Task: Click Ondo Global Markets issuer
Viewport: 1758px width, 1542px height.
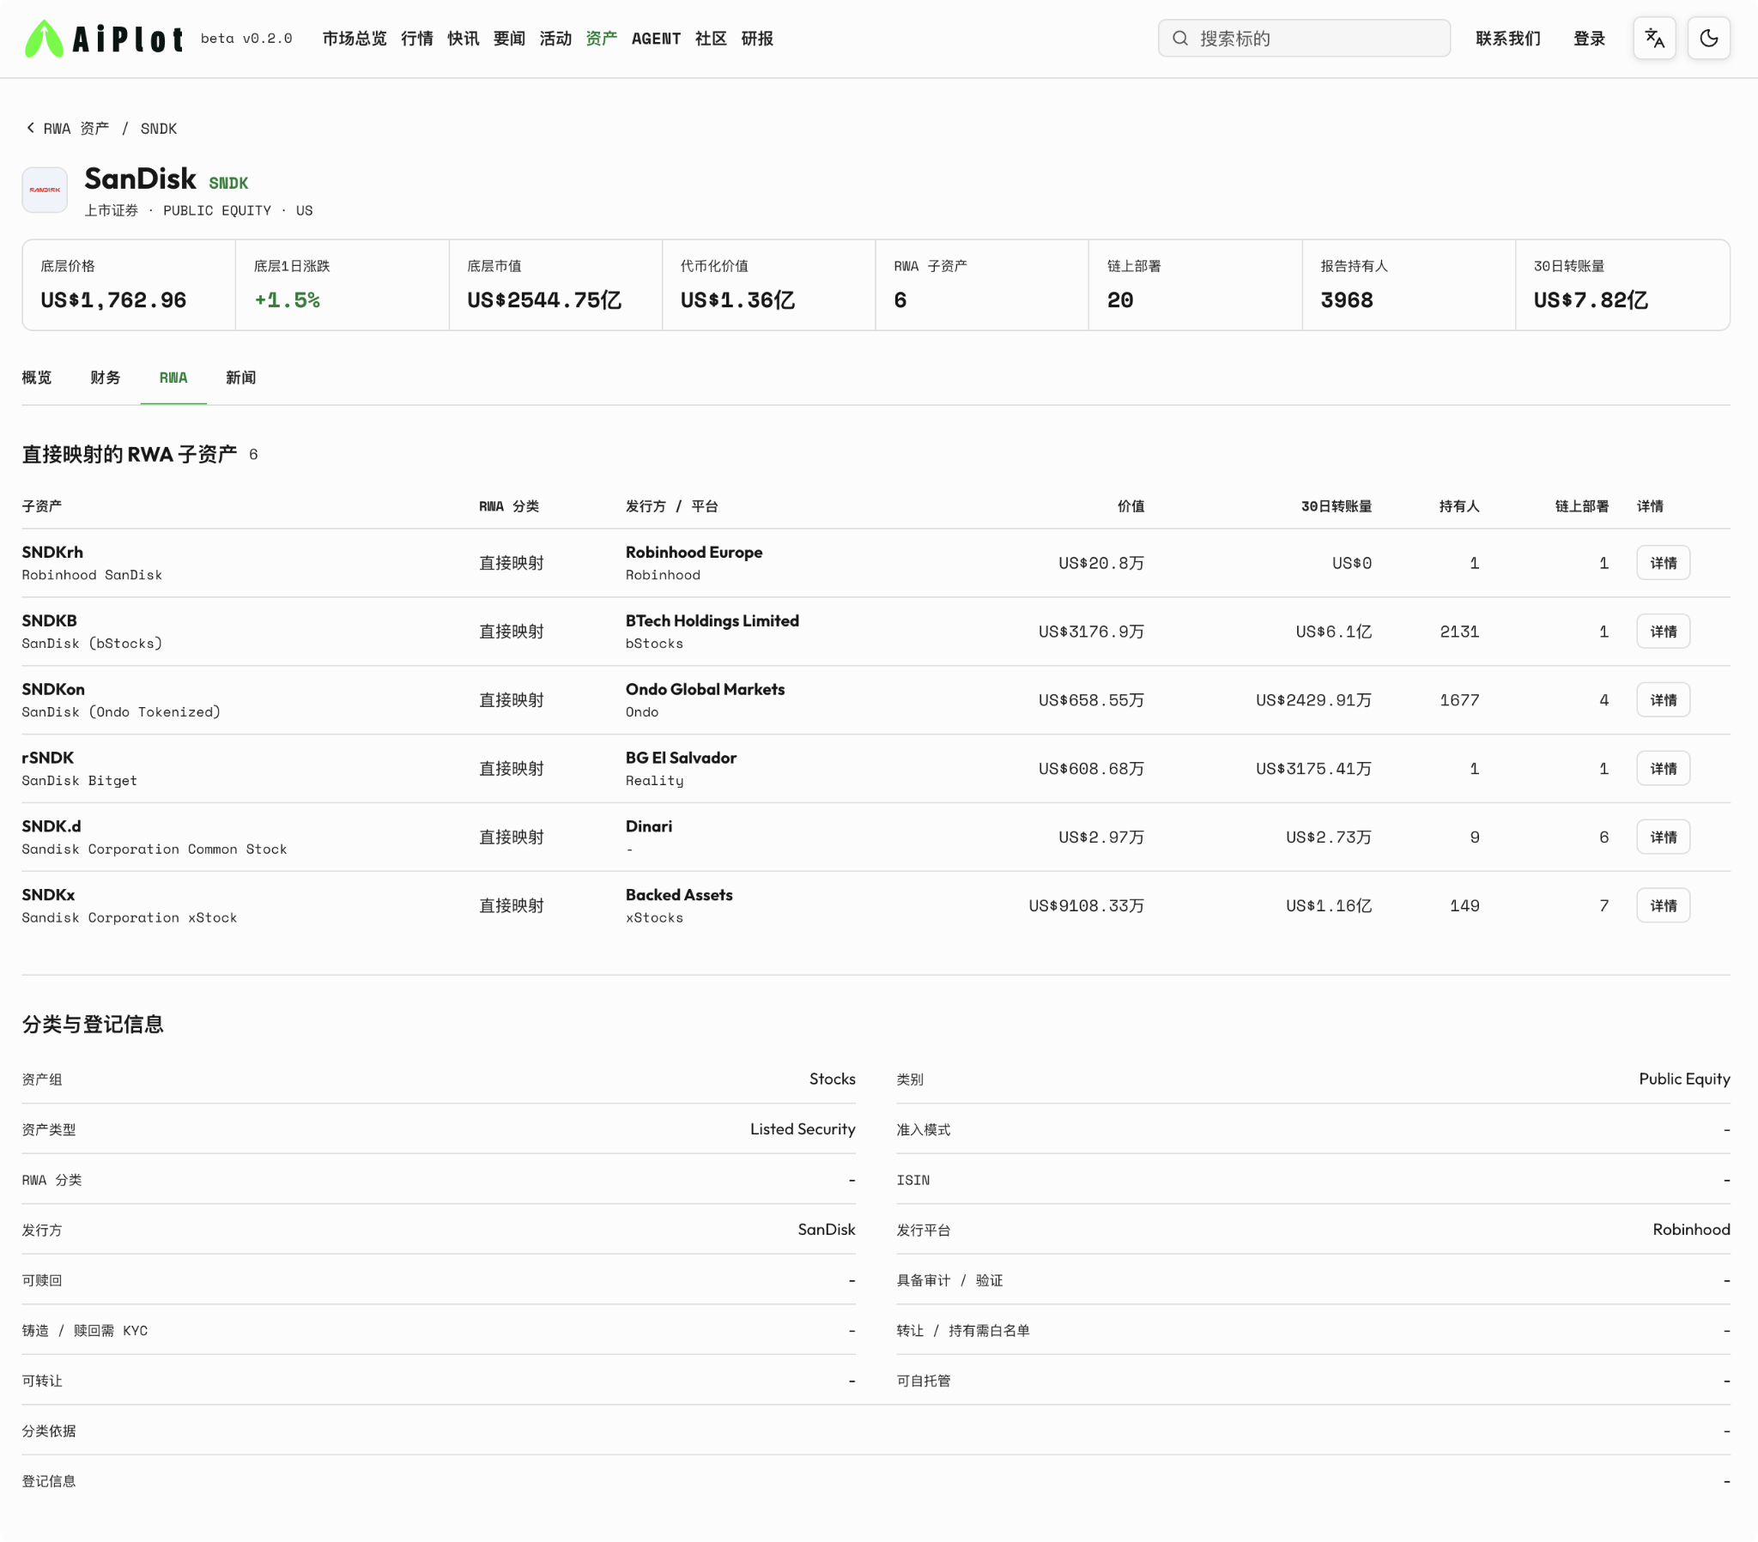Action: pos(706,690)
